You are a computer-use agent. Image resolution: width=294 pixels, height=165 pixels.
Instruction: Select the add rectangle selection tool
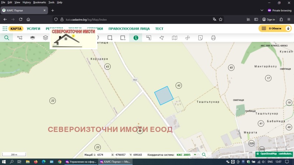(x=110, y=38)
